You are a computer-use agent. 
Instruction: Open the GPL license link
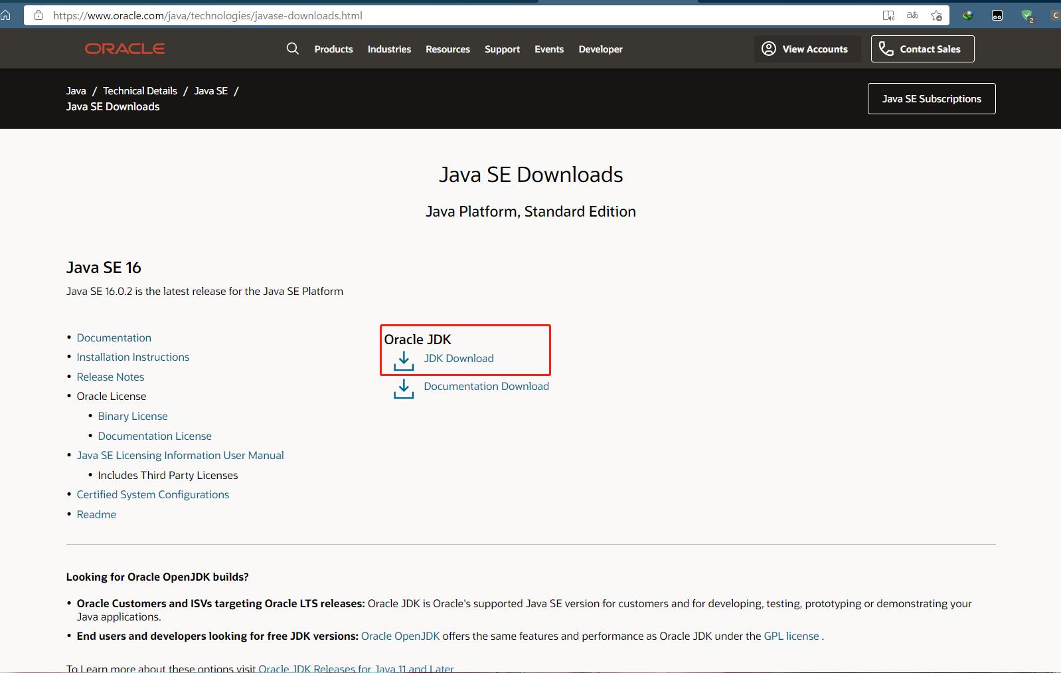pyautogui.click(x=791, y=636)
